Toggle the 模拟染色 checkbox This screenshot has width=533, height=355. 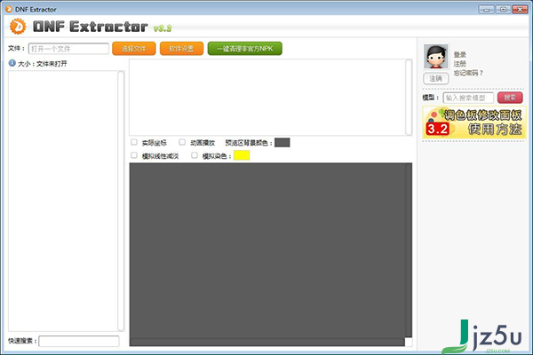pos(195,155)
